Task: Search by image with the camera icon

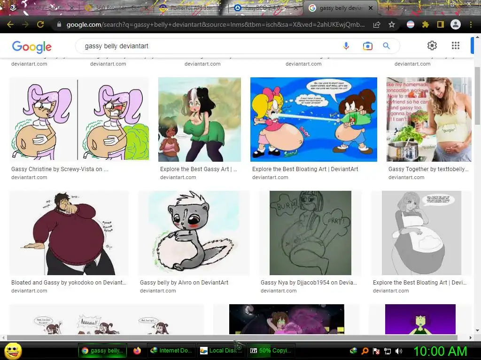Action: pyautogui.click(x=367, y=46)
